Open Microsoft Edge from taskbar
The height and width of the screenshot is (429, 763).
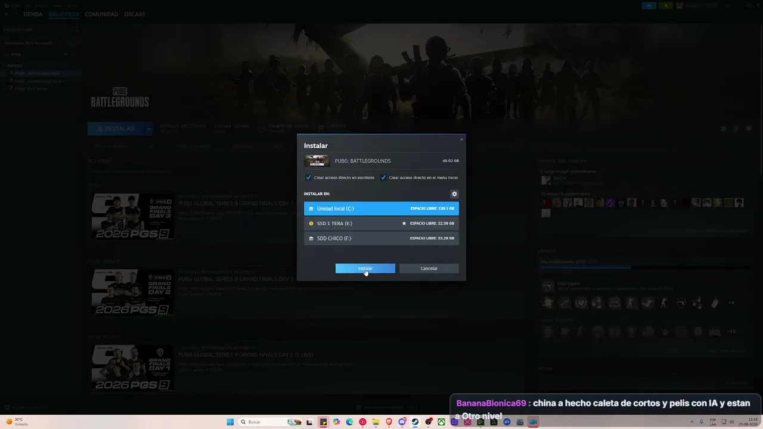(x=350, y=422)
